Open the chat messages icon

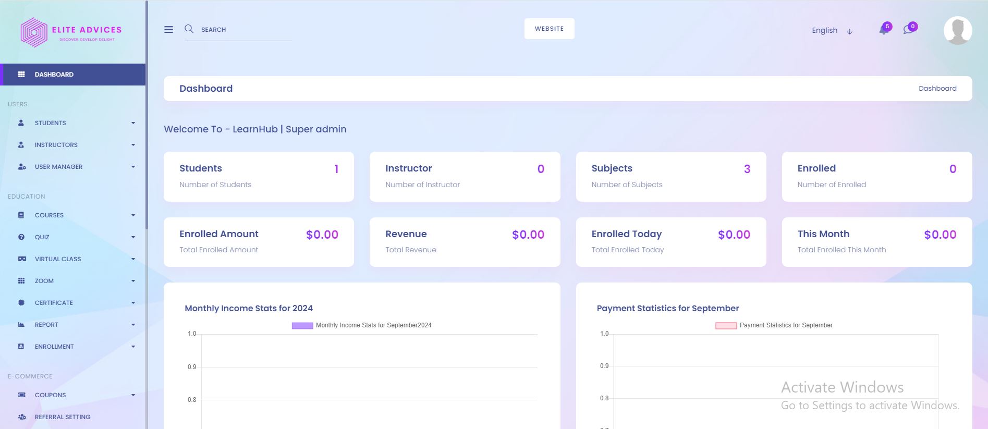point(908,30)
